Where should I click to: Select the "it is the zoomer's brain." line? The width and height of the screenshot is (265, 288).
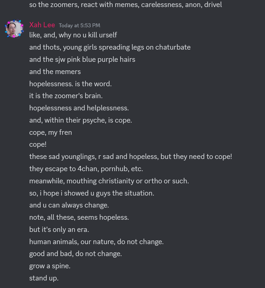click(66, 96)
